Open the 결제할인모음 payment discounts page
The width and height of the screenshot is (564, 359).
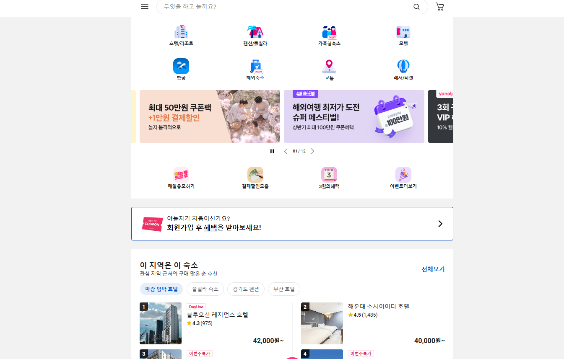255,177
